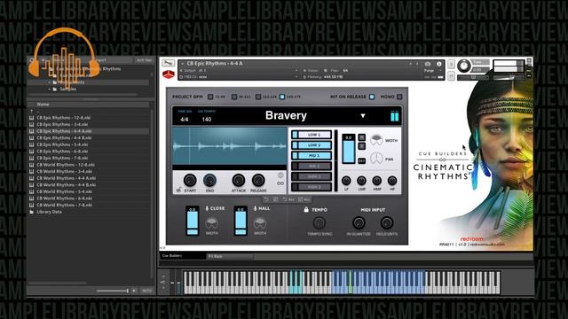Click the Width stereo icon in mixer
This screenshot has width=568, height=319.
376,140
